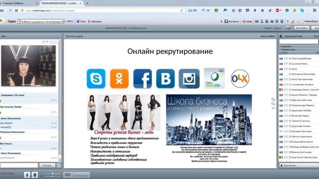Open a new browser tab with plus
Viewport: 319px width, 179px height.
[88, 3]
